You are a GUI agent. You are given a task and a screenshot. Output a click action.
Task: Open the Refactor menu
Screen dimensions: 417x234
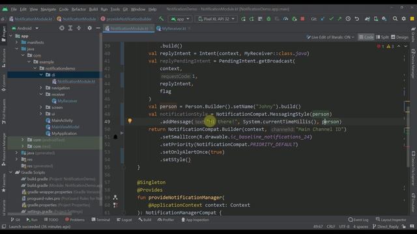tap(78, 9)
